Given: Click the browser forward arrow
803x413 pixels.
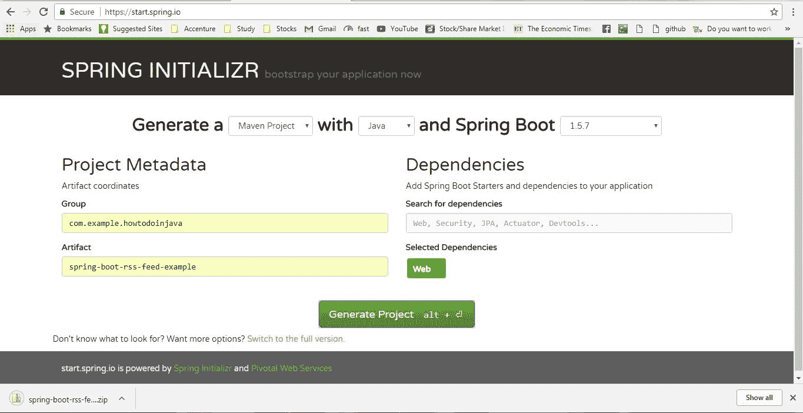Looking at the screenshot, I should (x=26, y=12).
